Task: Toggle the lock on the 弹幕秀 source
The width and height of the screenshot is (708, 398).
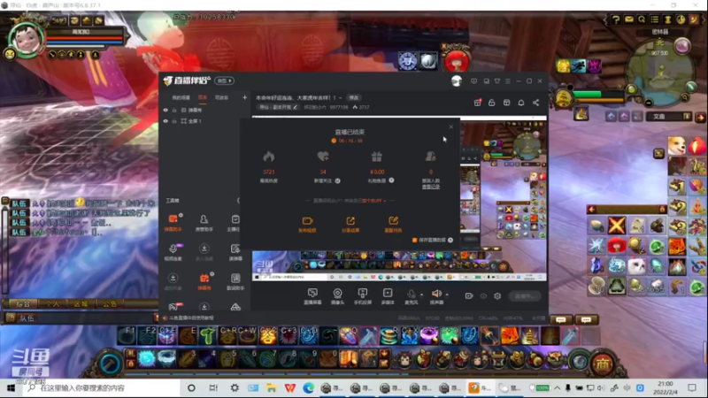Action: click(174, 110)
